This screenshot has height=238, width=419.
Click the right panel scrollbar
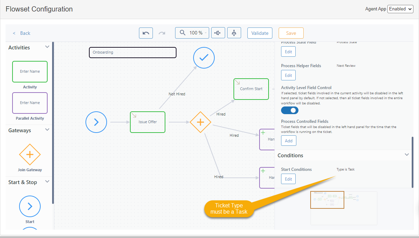pos(413,162)
